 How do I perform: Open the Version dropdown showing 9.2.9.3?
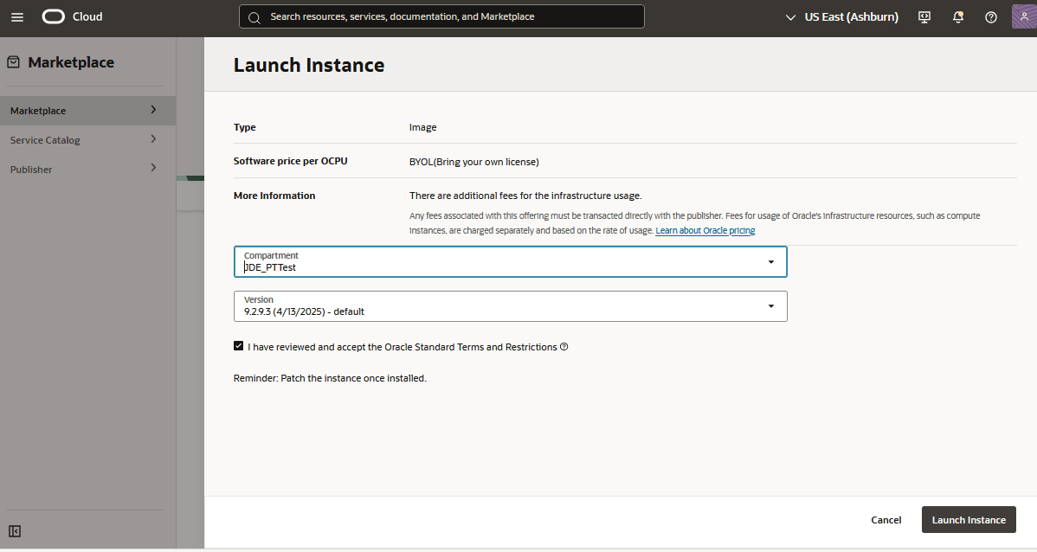[x=770, y=305]
